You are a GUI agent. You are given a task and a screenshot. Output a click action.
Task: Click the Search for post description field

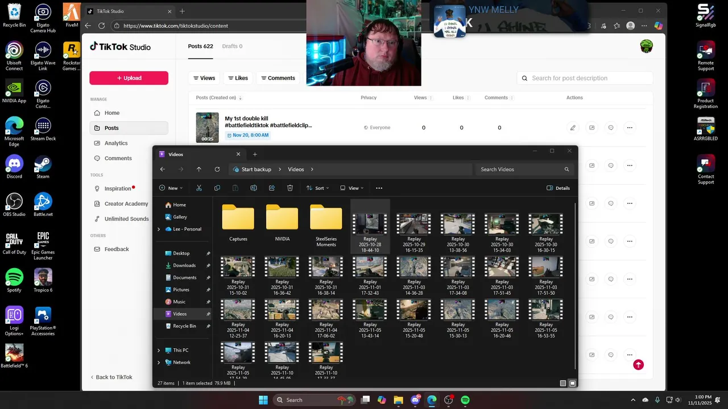pyautogui.click(x=585, y=78)
